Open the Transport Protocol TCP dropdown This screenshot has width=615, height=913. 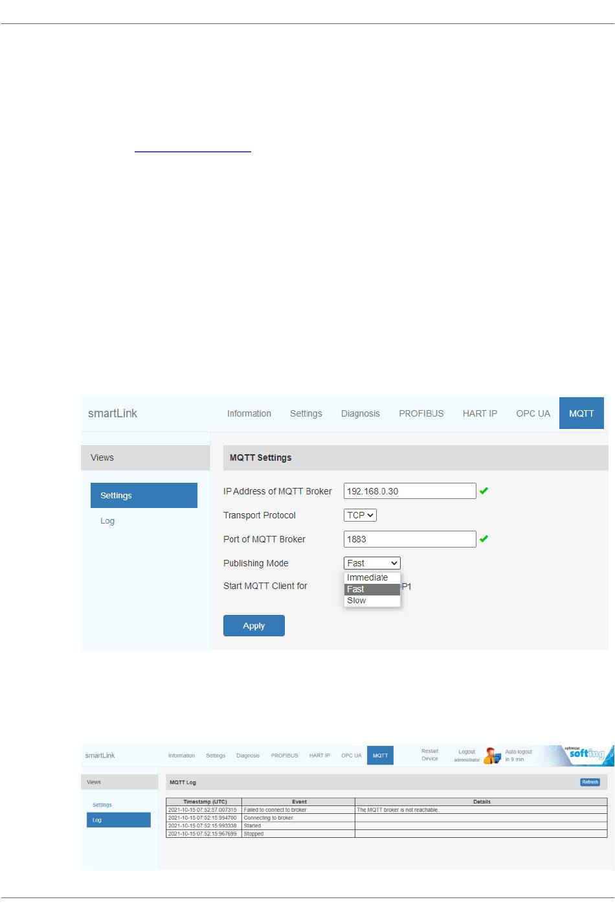click(x=360, y=515)
